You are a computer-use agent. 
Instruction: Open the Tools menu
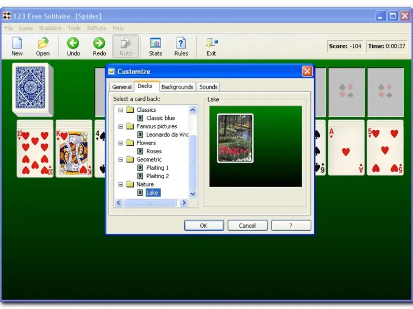point(74,28)
